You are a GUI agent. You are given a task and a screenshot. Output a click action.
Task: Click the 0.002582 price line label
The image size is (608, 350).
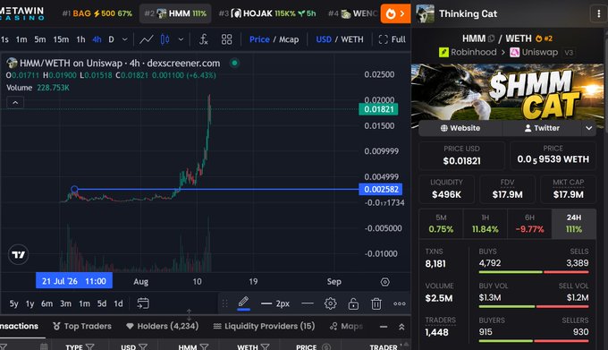tap(381, 190)
